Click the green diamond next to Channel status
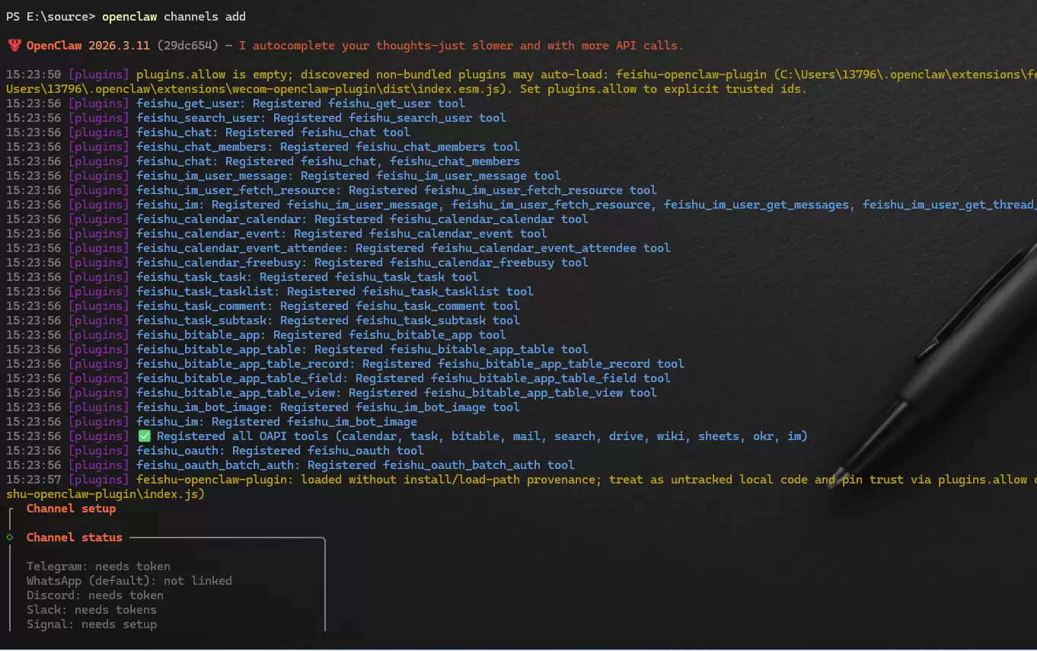 8,537
